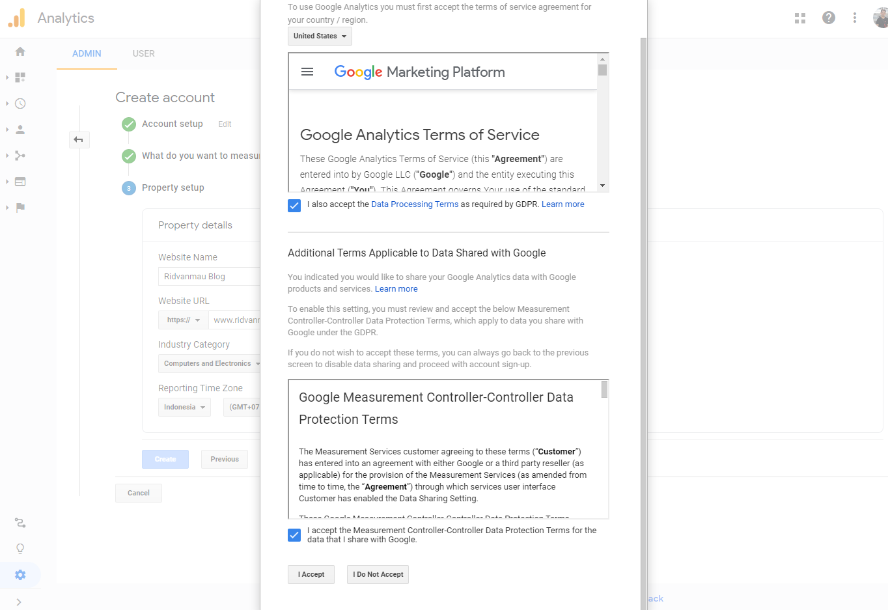
Task: Switch to the USER tab
Action: point(144,53)
